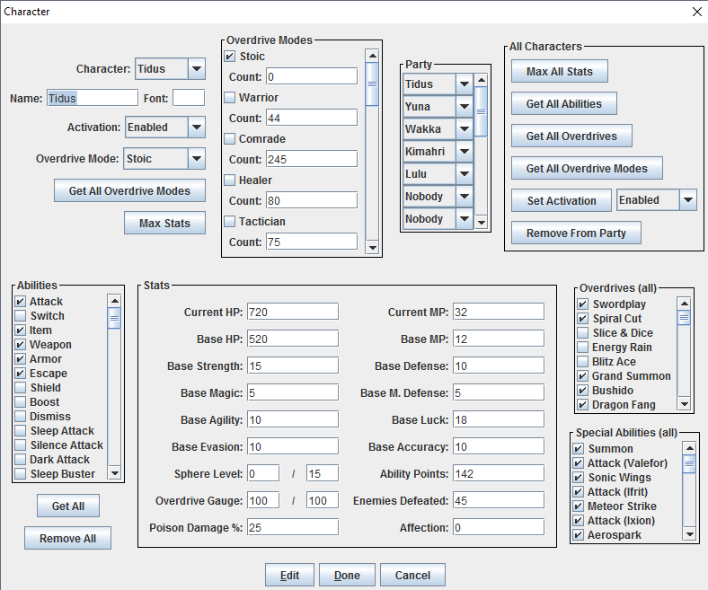Click the Ability Points field
This screenshot has width=708, height=590.
[x=499, y=473]
